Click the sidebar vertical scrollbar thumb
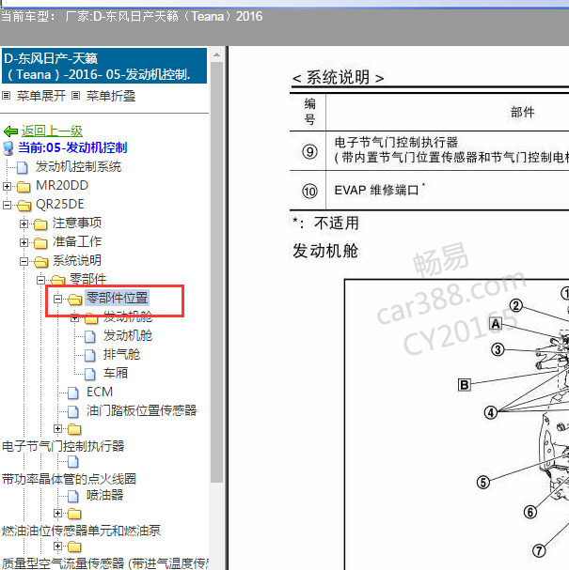569x570 pixels. coord(217,272)
